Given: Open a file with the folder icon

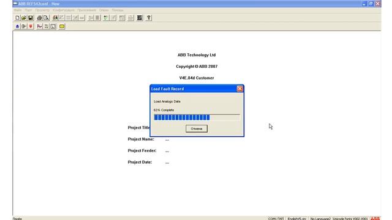Looking at the screenshot, I should coord(24,18).
